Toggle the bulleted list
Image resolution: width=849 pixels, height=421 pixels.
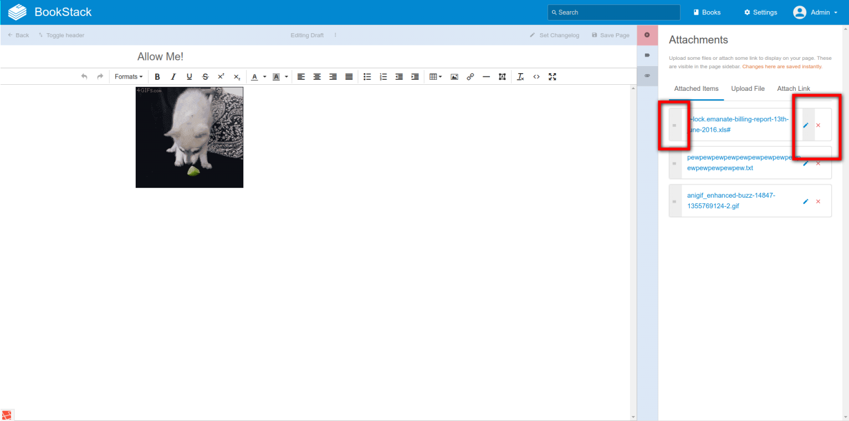pos(367,76)
